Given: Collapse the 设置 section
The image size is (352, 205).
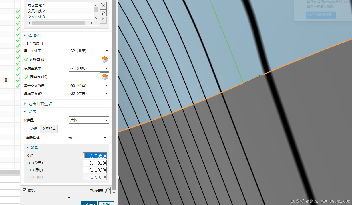Looking at the screenshot, I should tap(25, 112).
